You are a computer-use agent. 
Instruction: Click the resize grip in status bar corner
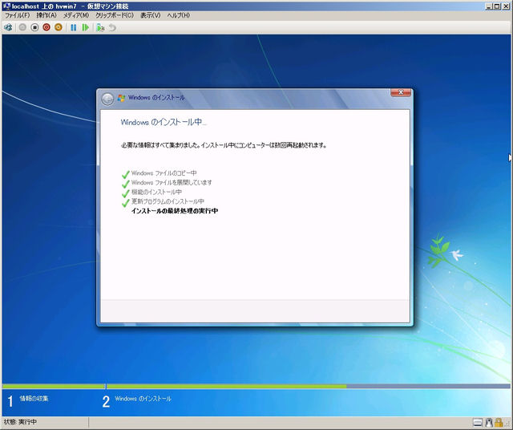point(507,424)
